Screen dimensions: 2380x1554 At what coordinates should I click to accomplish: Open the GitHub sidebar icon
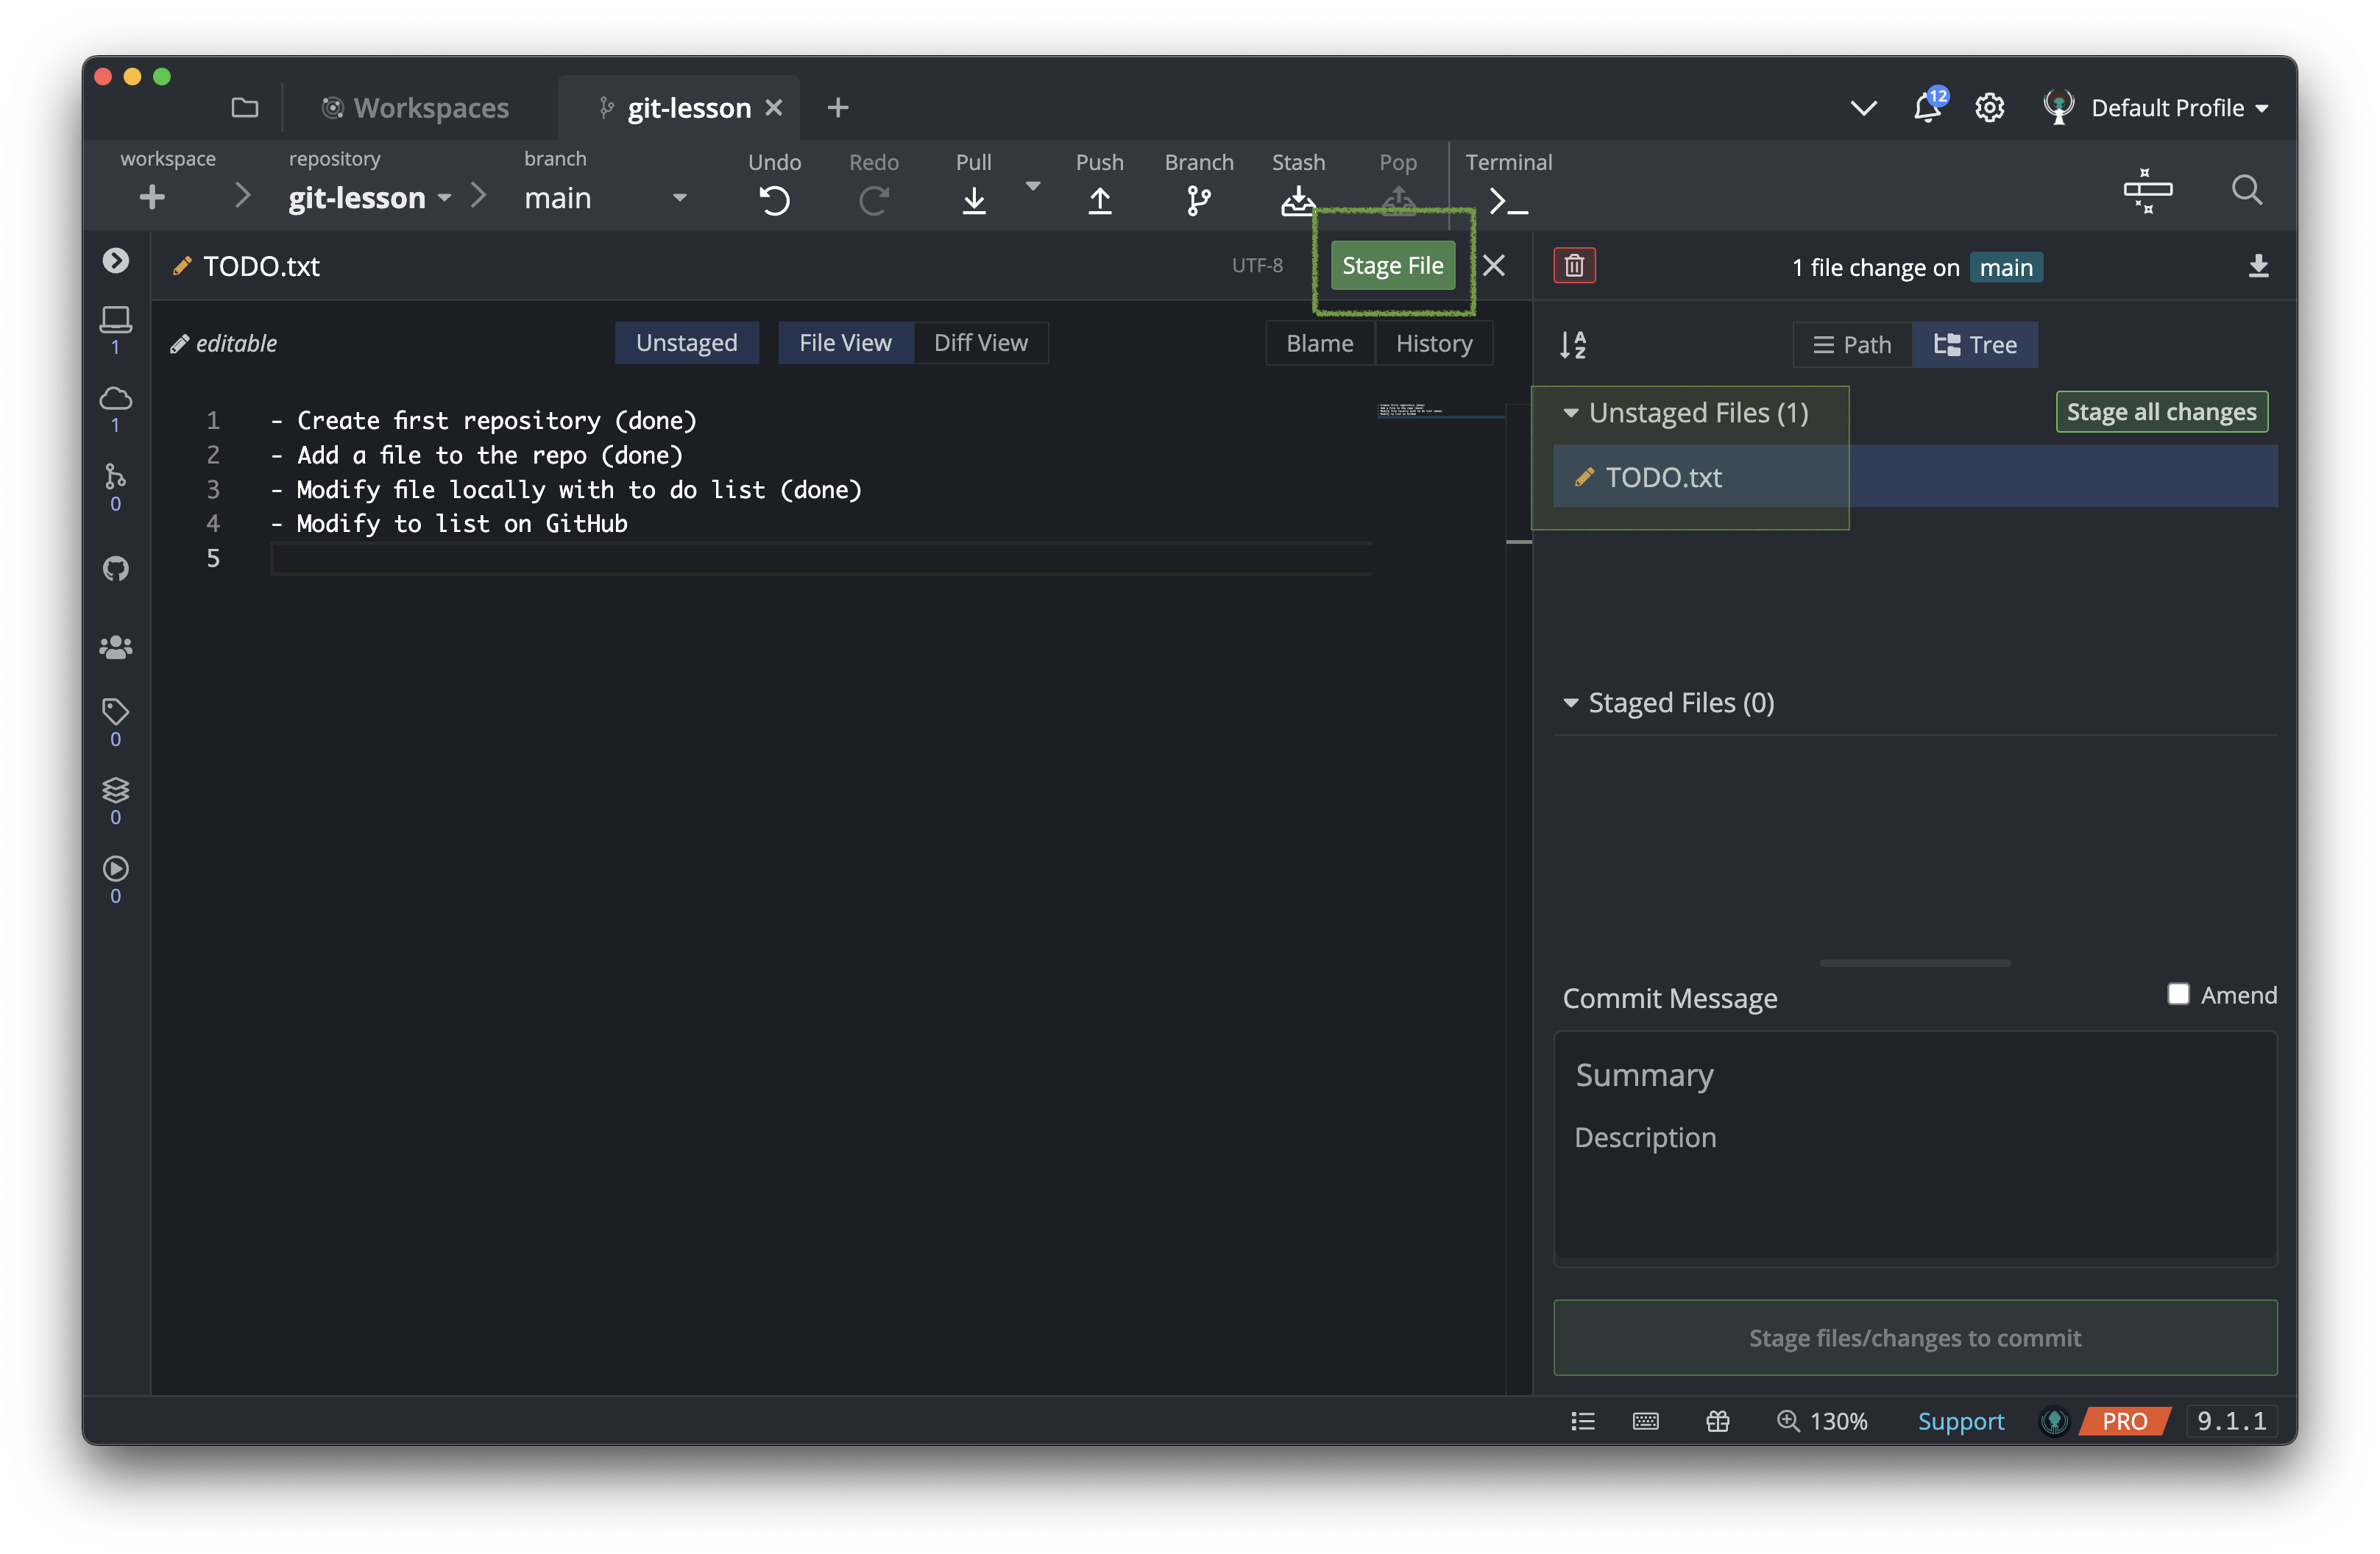pyautogui.click(x=116, y=569)
